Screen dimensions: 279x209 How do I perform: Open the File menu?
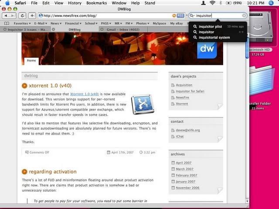pyautogui.click(x=34, y=3)
